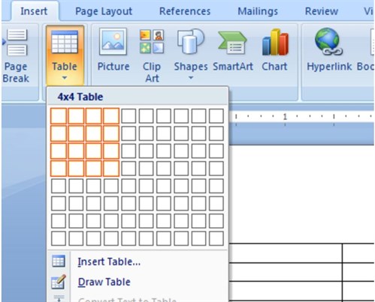Select the SmartArt icon

click(232, 43)
